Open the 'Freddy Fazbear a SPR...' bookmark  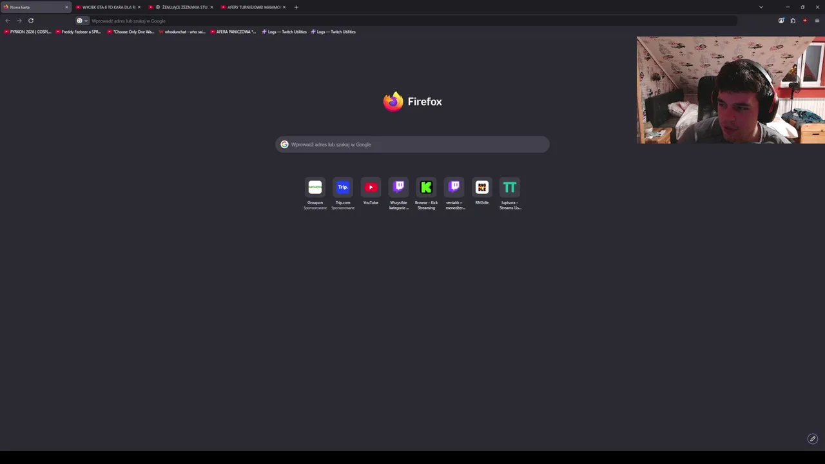pyautogui.click(x=79, y=32)
